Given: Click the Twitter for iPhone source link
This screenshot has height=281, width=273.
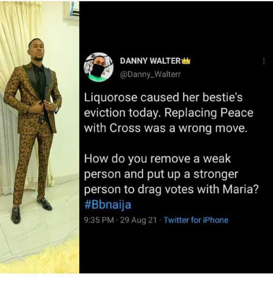Looking at the screenshot, I should [x=196, y=220].
